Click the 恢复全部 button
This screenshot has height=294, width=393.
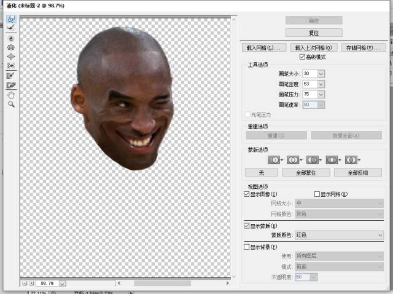pos(346,135)
